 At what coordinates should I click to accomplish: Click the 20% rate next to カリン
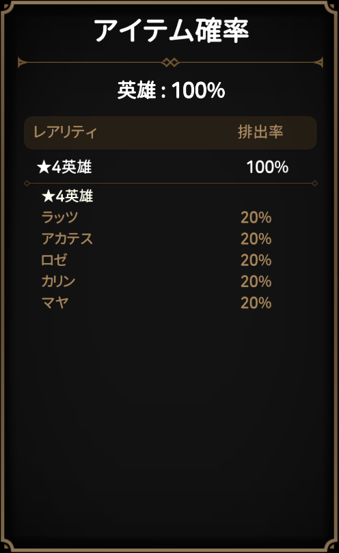(256, 282)
